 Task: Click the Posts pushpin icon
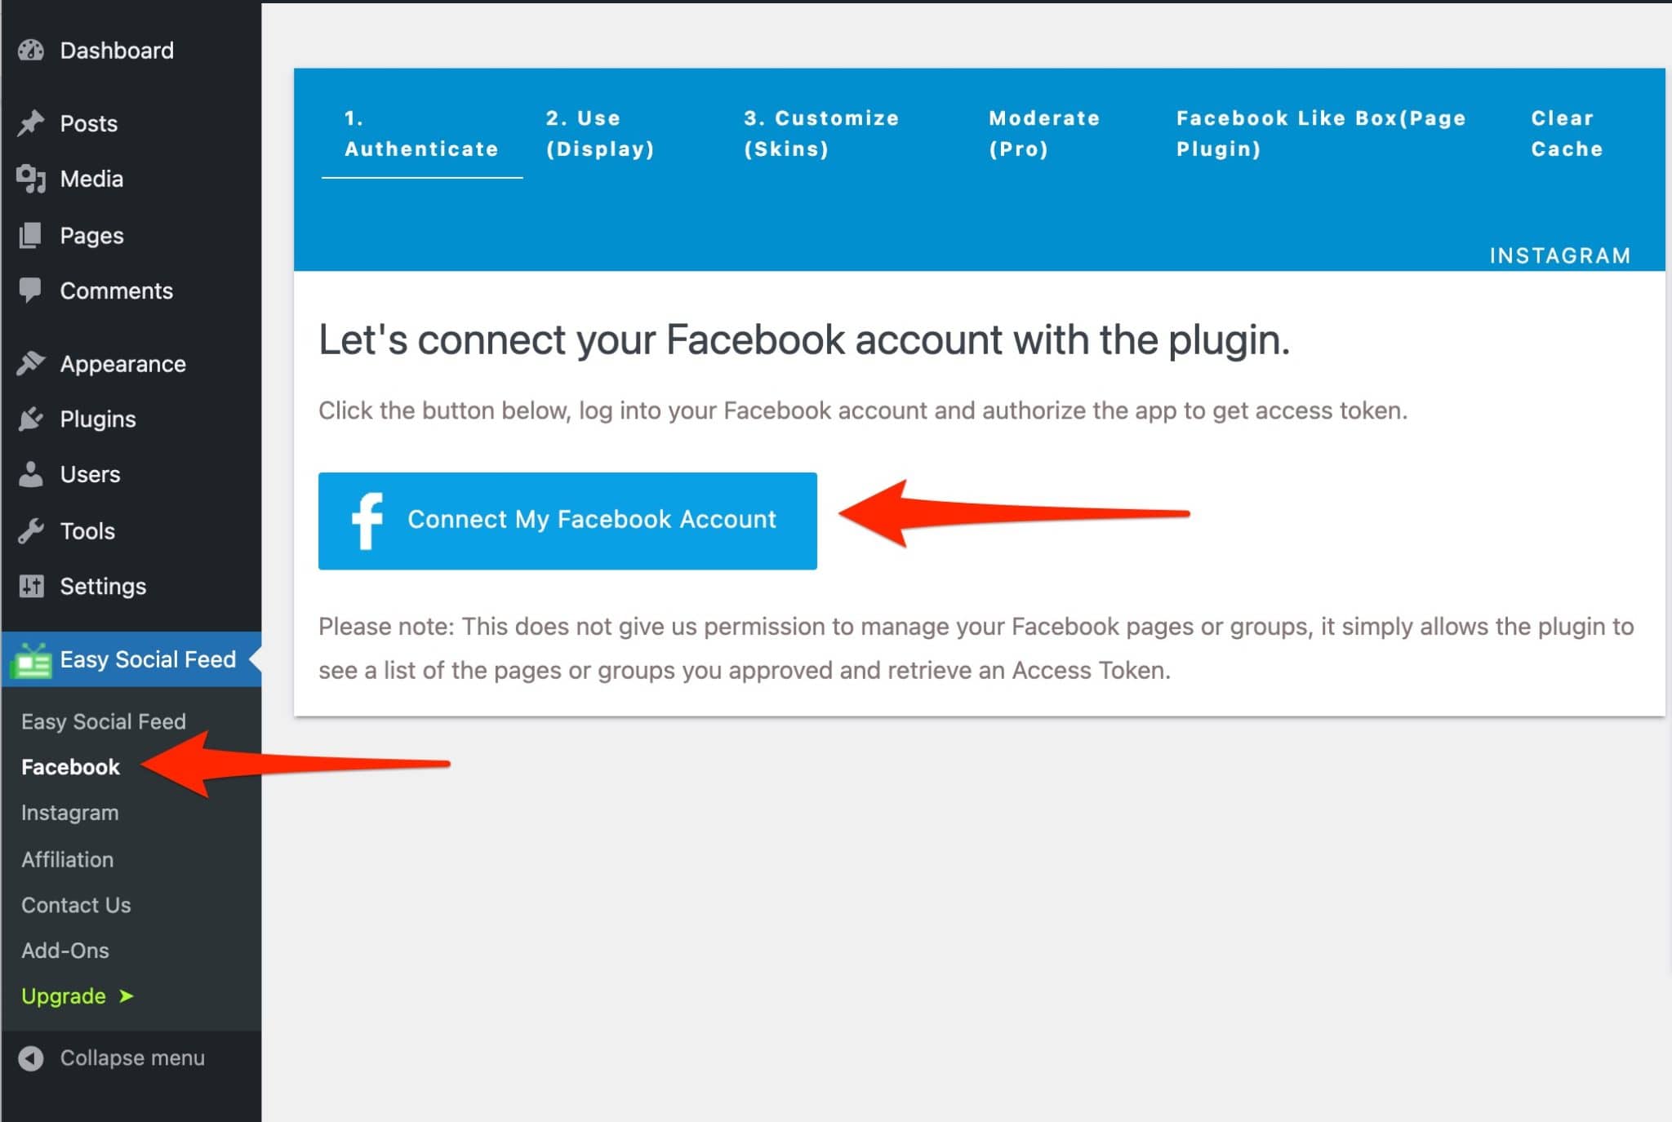tap(31, 122)
